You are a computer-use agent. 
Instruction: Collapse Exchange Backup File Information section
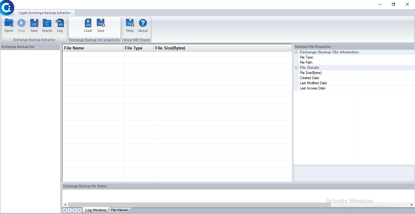point(296,52)
